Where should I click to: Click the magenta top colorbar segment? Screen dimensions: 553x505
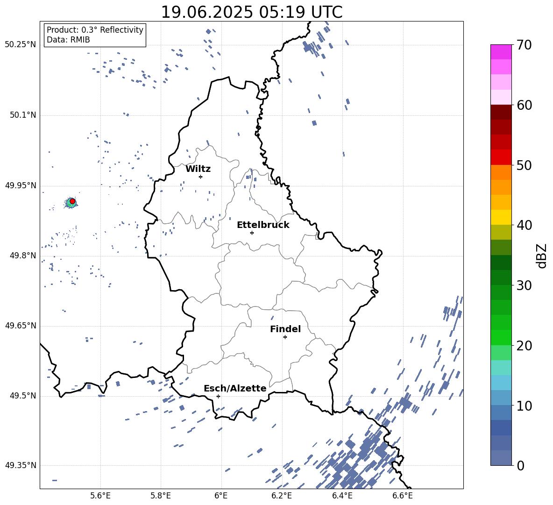tap(501, 52)
